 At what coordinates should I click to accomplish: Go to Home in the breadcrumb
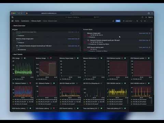tap(17, 21)
